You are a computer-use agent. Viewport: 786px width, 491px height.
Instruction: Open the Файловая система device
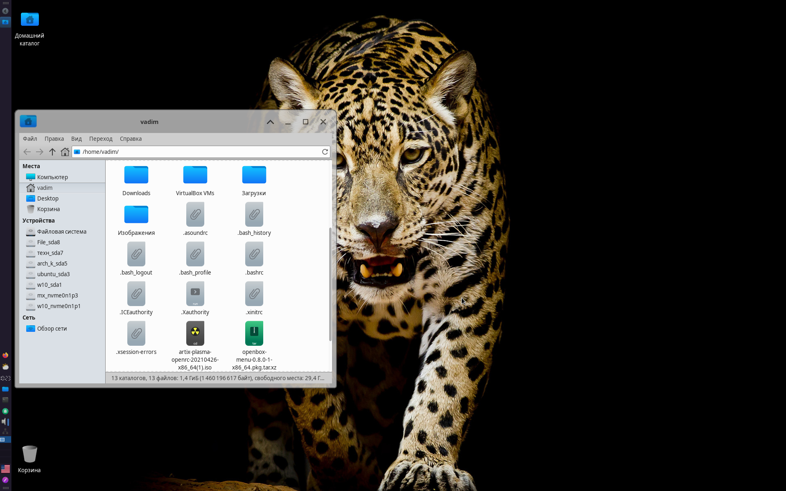(61, 232)
